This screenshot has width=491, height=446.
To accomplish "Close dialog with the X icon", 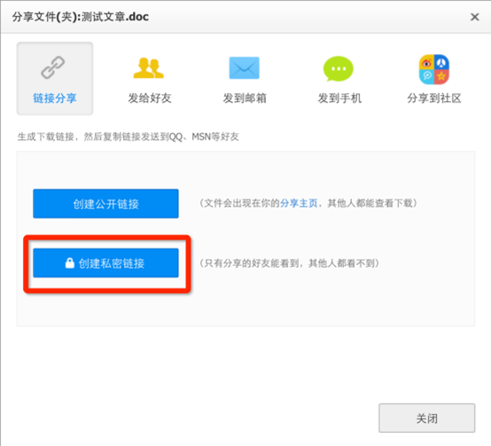I will coord(475,17).
